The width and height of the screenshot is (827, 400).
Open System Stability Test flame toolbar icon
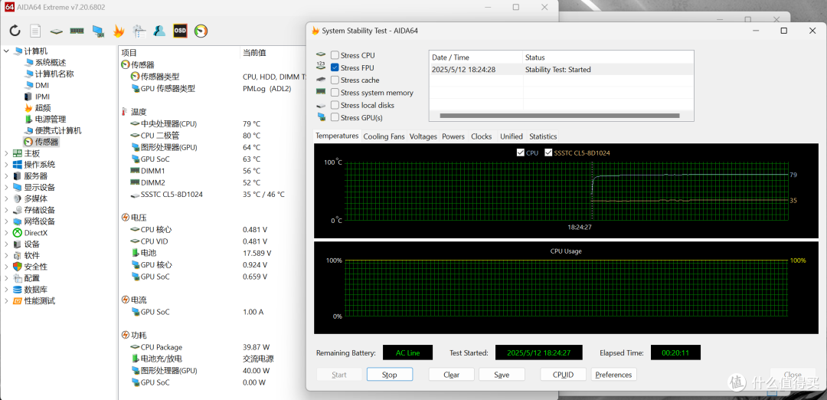click(x=119, y=31)
